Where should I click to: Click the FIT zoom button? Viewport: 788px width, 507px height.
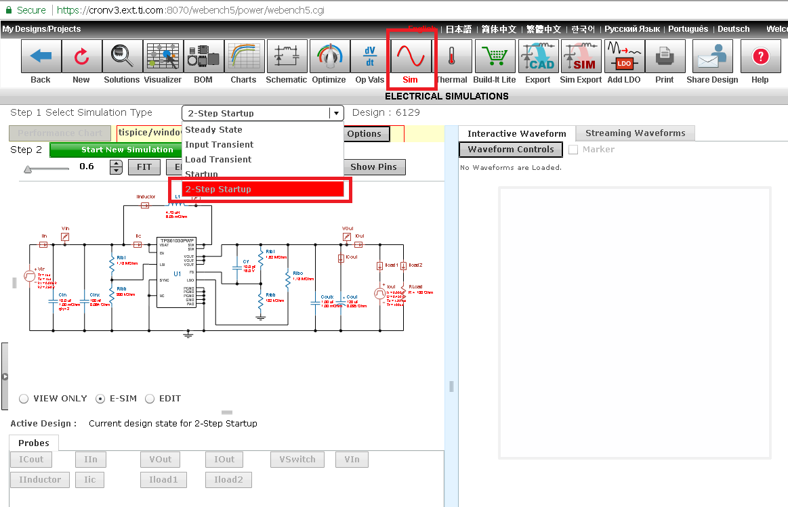144,167
